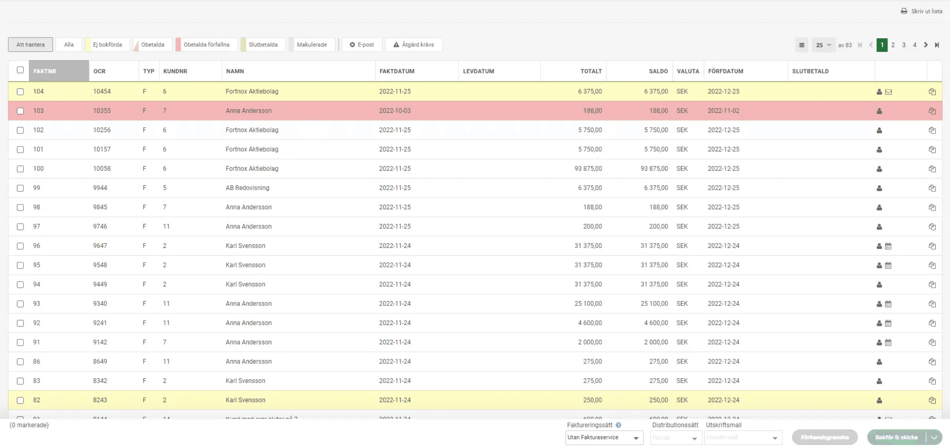Show Obetalda invoices
The width and height of the screenshot is (950, 448).
pos(152,45)
